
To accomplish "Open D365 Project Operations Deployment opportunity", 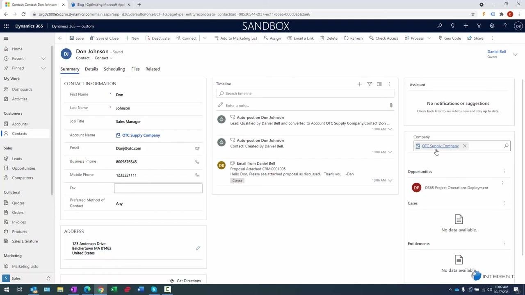I will pos(457,188).
